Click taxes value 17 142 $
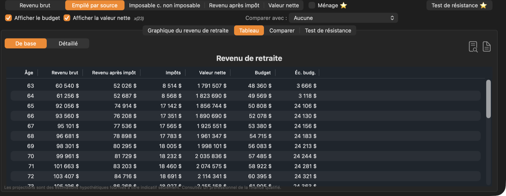506x196 pixels. click(x=171, y=106)
